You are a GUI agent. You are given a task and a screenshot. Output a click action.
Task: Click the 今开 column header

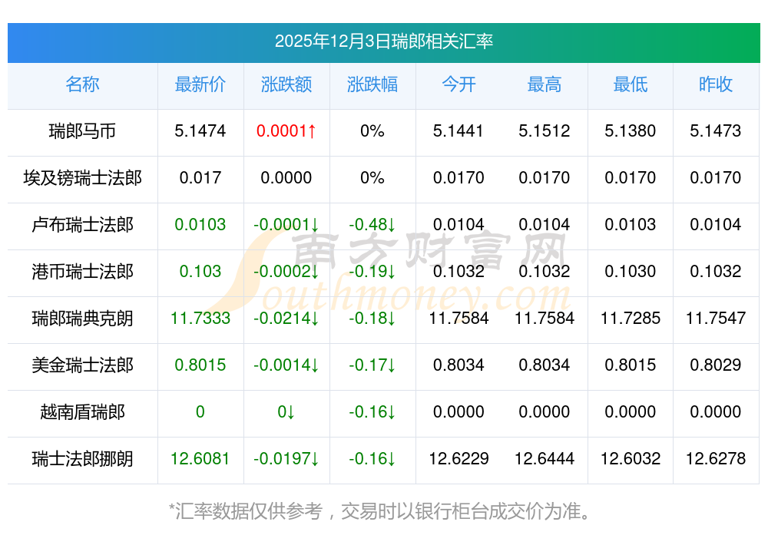(x=458, y=84)
